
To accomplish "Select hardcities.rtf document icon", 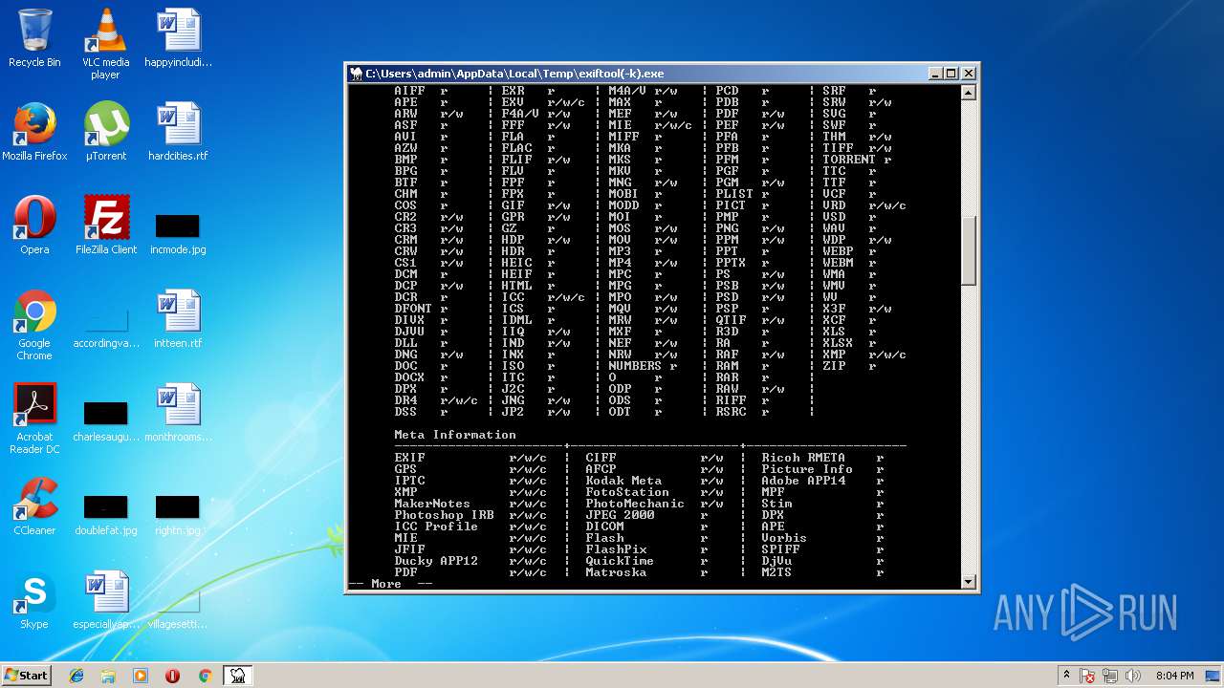I will pyautogui.click(x=178, y=132).
